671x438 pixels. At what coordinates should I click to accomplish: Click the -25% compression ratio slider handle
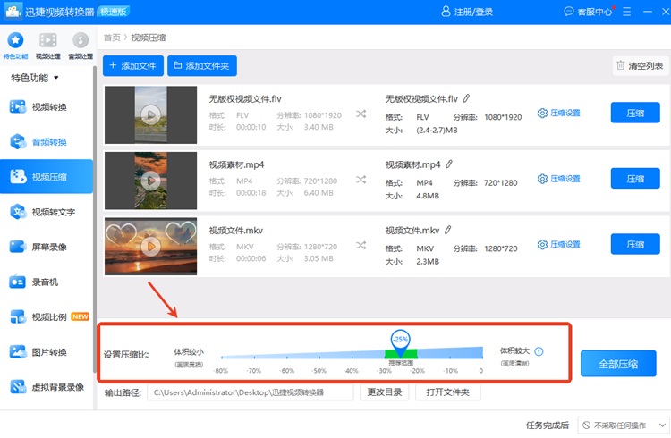(x=401, y=342)
